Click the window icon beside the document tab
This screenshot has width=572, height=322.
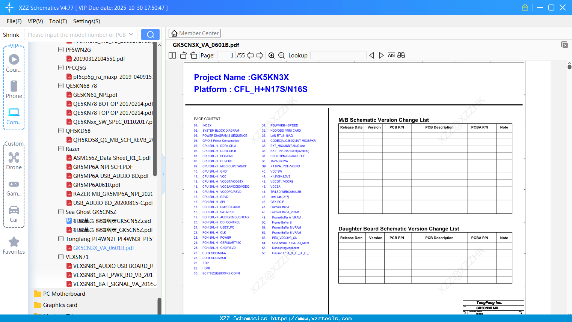click(564, 45)
